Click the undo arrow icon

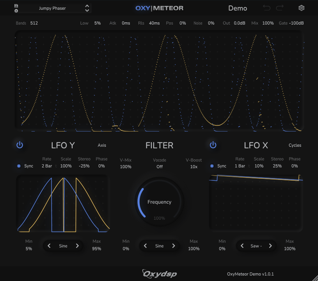pyautogui.click(x=266, y=8)
